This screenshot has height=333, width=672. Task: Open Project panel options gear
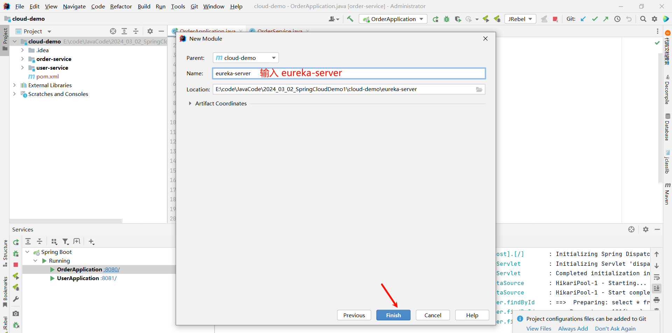coord(150,31)
